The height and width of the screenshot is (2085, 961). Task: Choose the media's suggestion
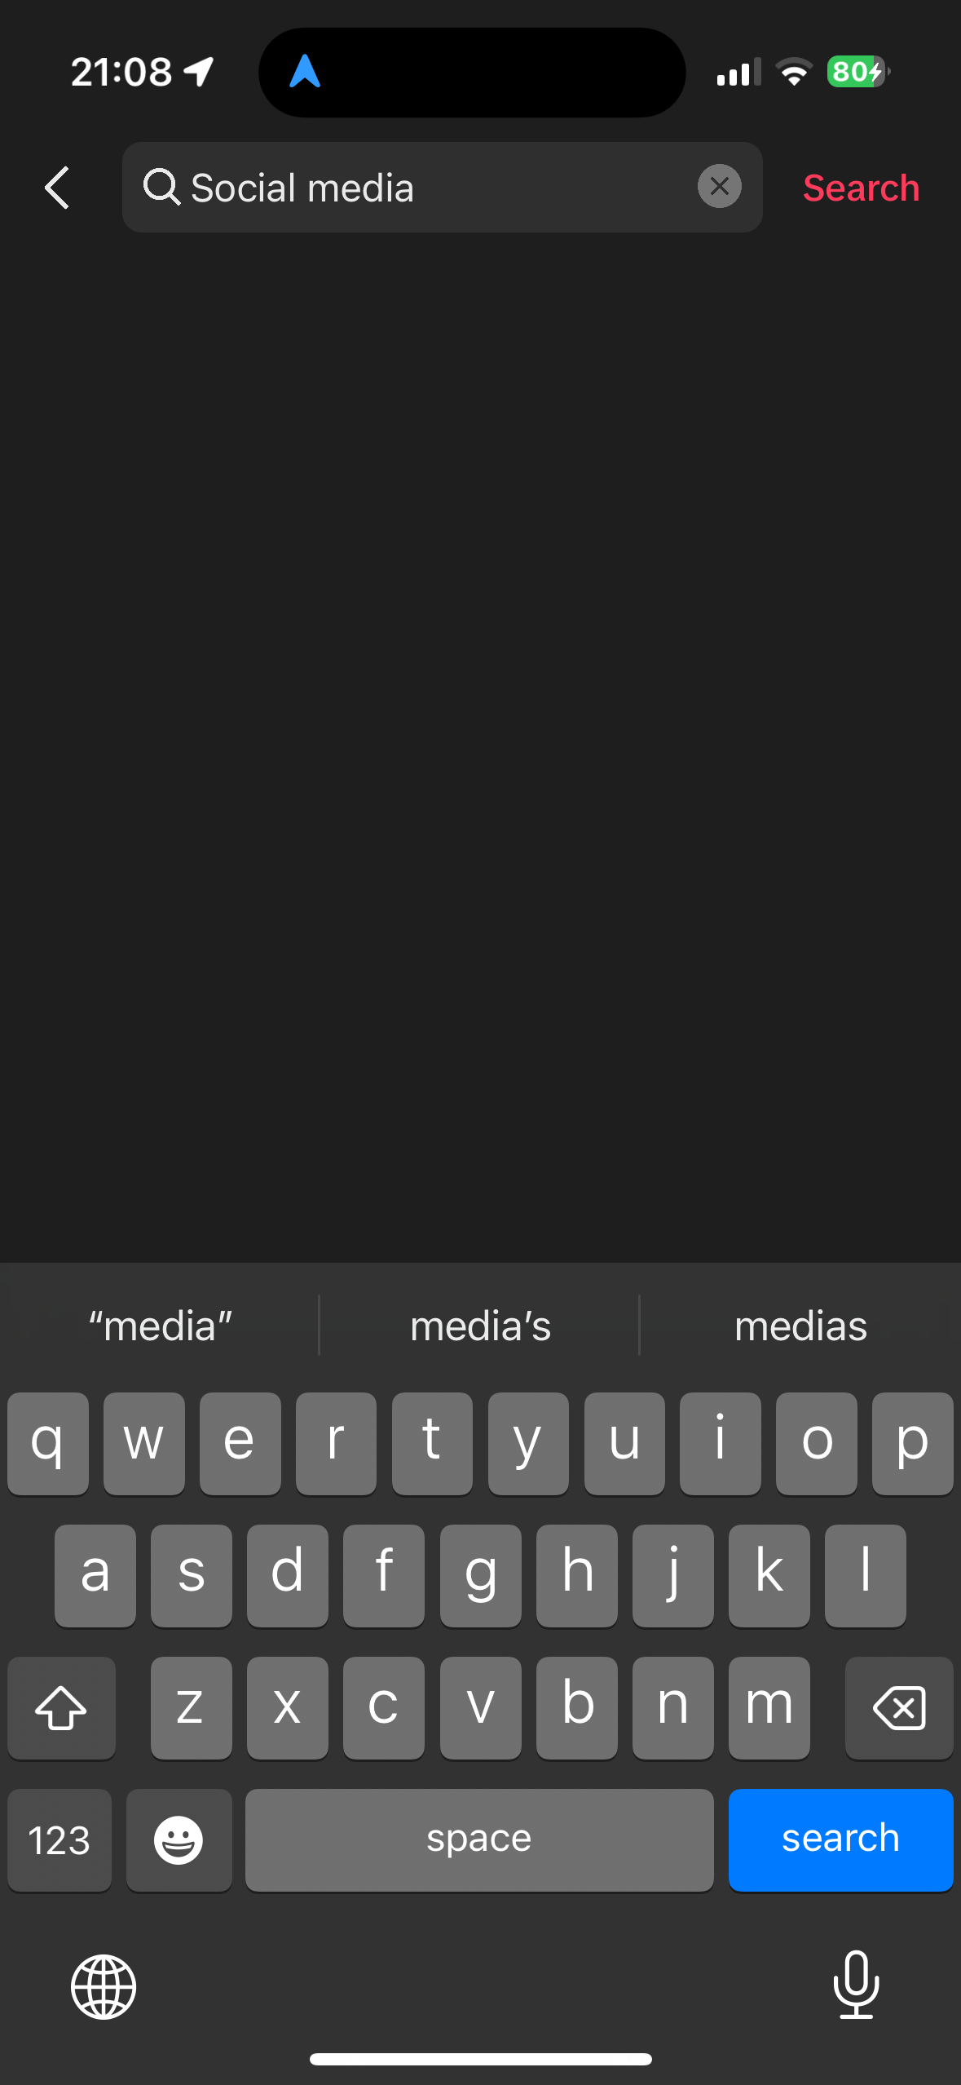coord(480,1326)
